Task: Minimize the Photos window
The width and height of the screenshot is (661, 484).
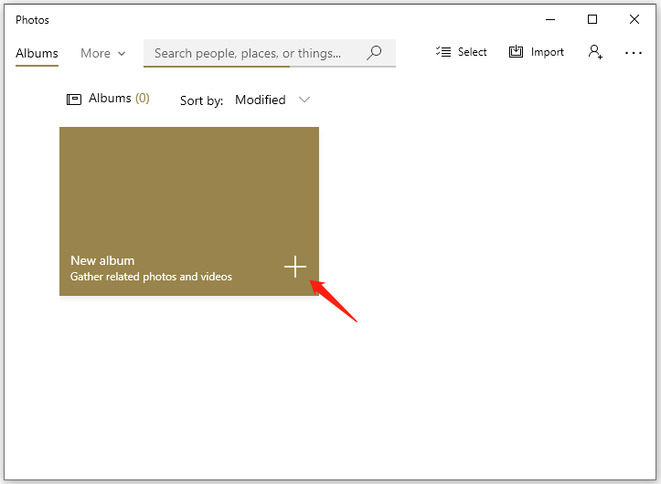Action: pos(550,19)
